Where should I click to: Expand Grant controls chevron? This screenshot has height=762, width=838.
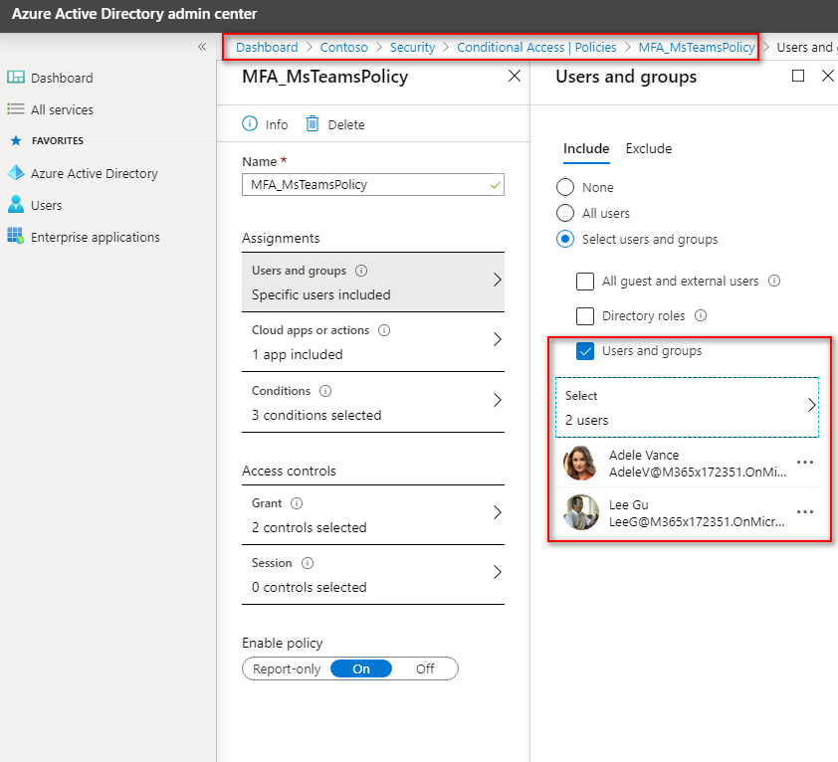(497, 512)
